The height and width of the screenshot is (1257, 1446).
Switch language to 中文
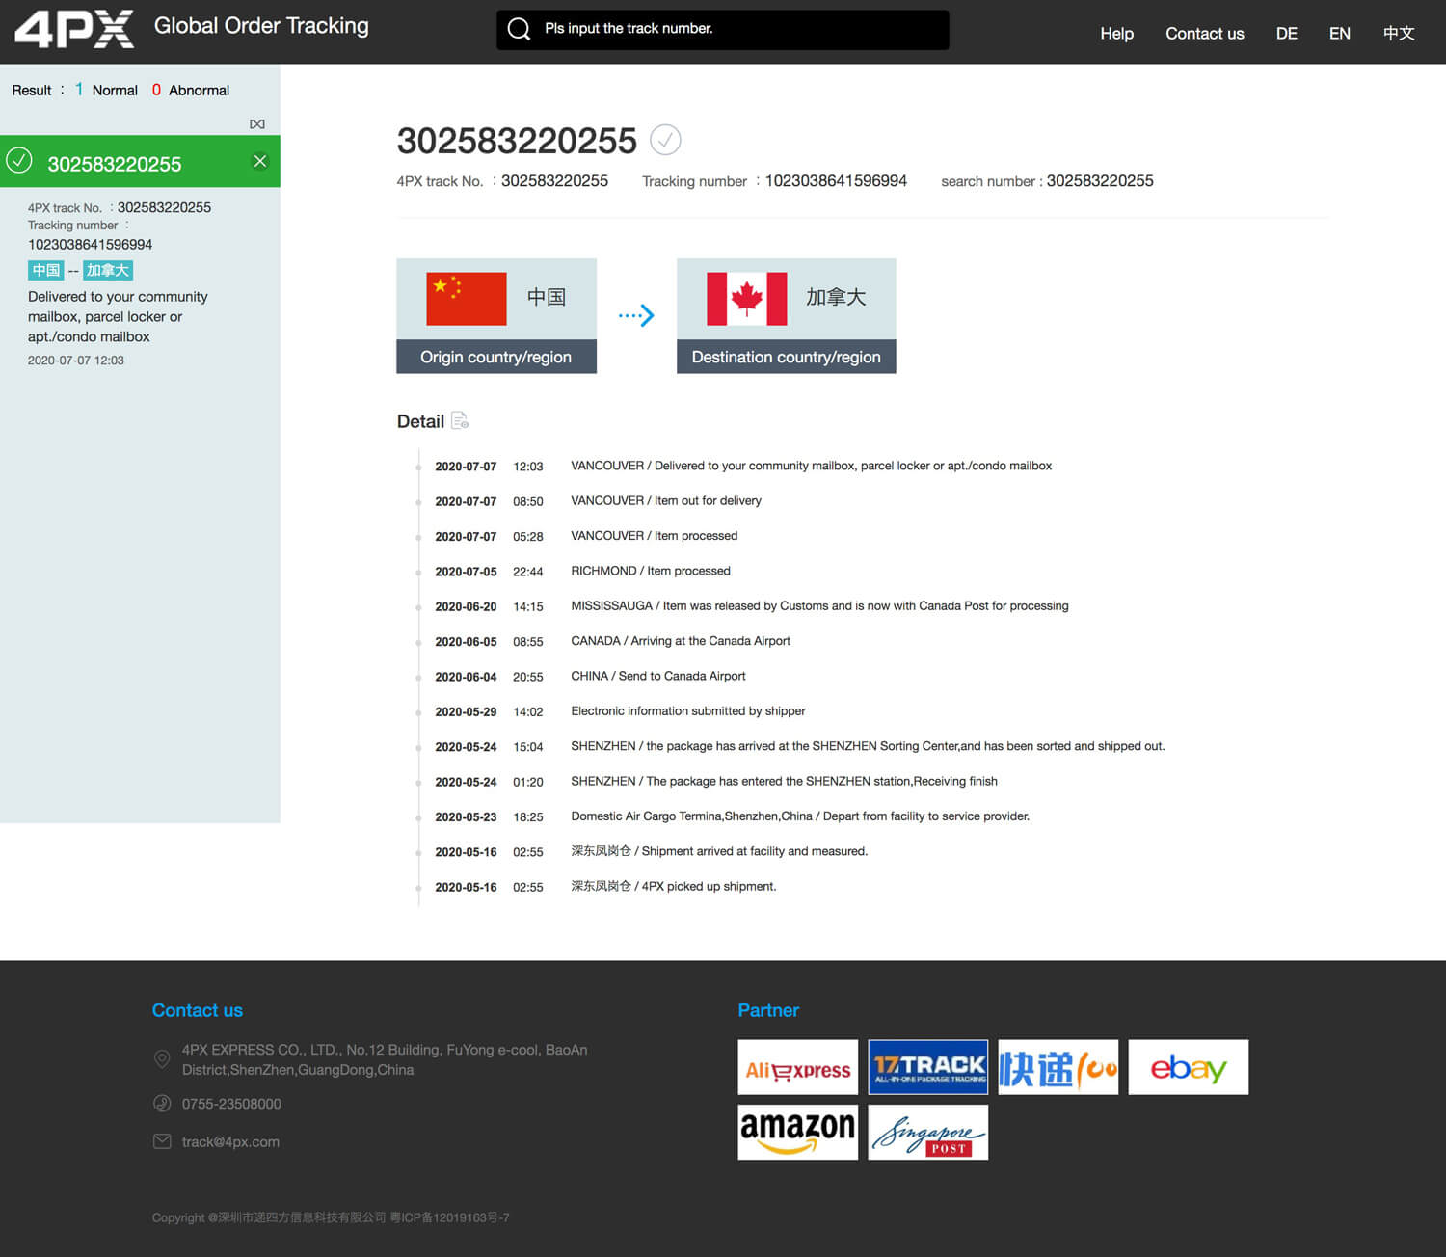coord(1398,33)
